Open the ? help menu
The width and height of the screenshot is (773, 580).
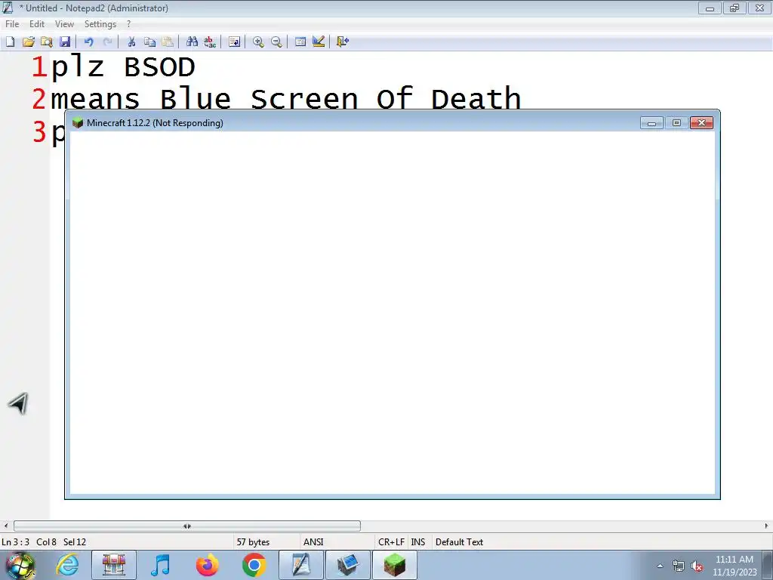point(128,24)
